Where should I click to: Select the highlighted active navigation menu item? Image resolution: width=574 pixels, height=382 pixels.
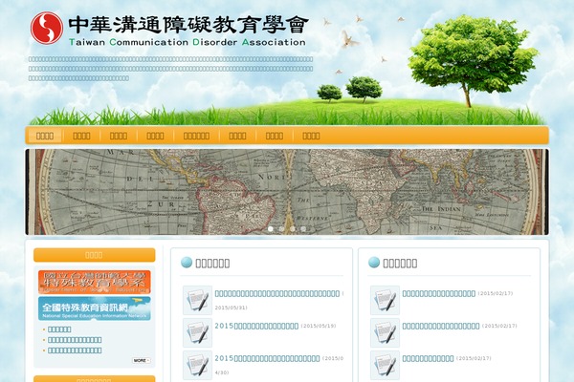coord(45,136)
